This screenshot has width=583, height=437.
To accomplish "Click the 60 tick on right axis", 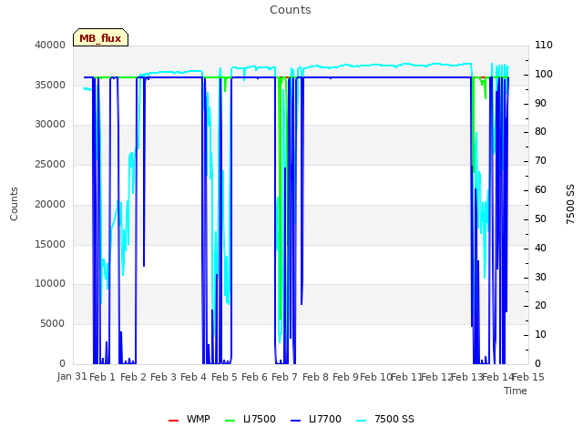I will 540,190.
